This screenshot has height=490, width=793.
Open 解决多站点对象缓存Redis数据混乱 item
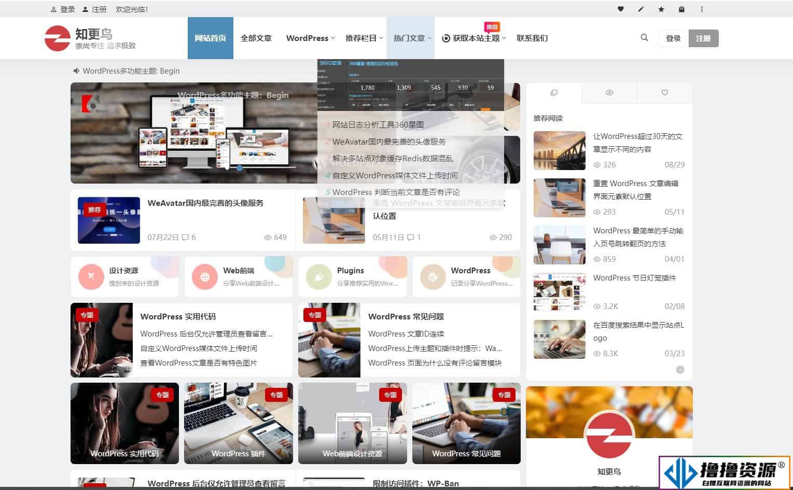point(393,158)
